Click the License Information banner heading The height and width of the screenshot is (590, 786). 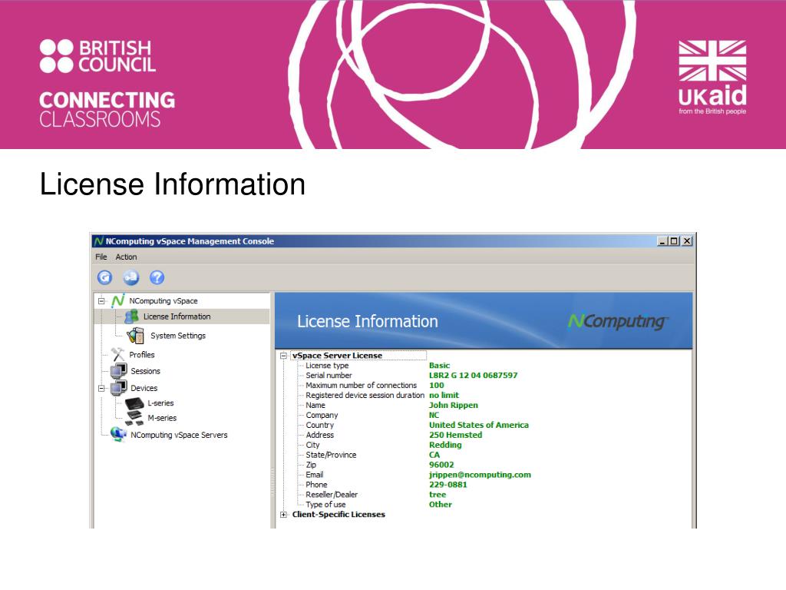[368, 321]
